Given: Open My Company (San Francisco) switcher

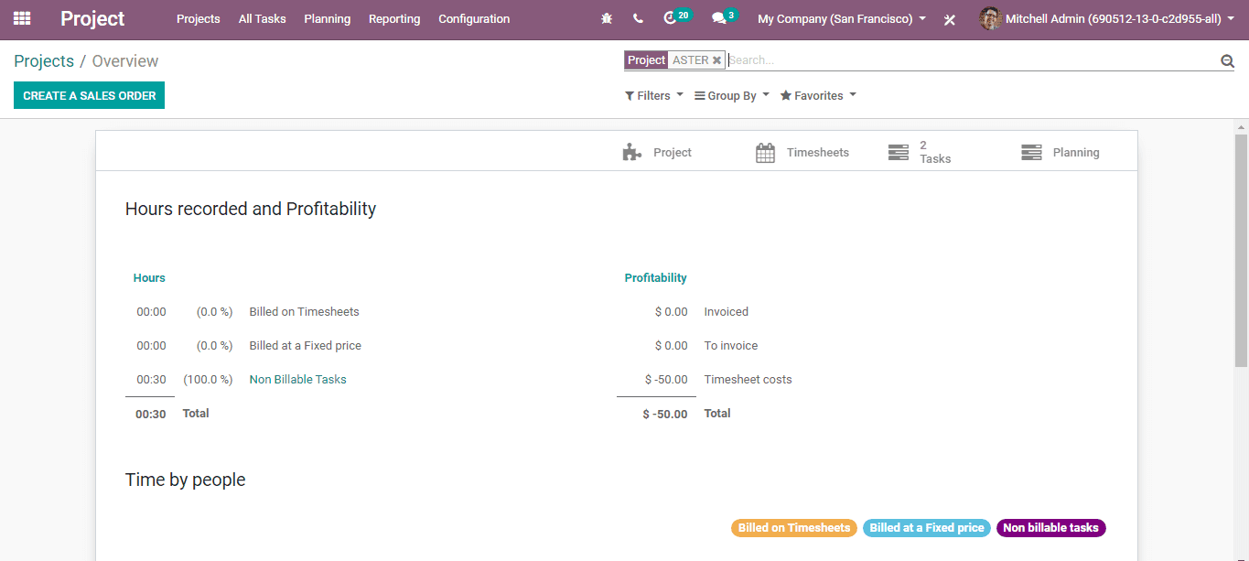Looking at the screenshot, I should point(842,18).
